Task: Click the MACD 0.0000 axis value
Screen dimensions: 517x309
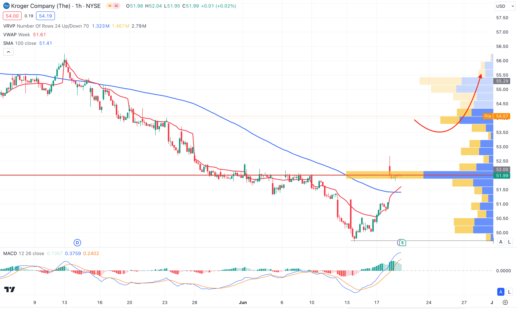Action: 504,271
